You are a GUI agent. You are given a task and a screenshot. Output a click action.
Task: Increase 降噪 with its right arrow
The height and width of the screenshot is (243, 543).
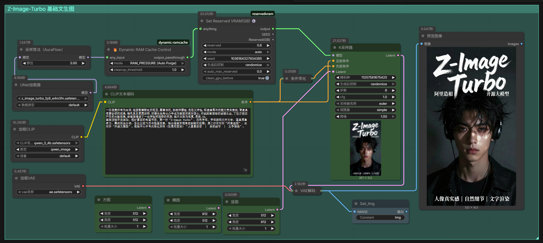click(x=393, y=117)
